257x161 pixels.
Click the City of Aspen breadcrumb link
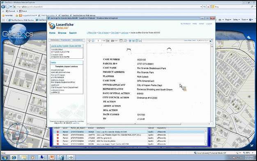pyautogui.click(x=103, y=32)
